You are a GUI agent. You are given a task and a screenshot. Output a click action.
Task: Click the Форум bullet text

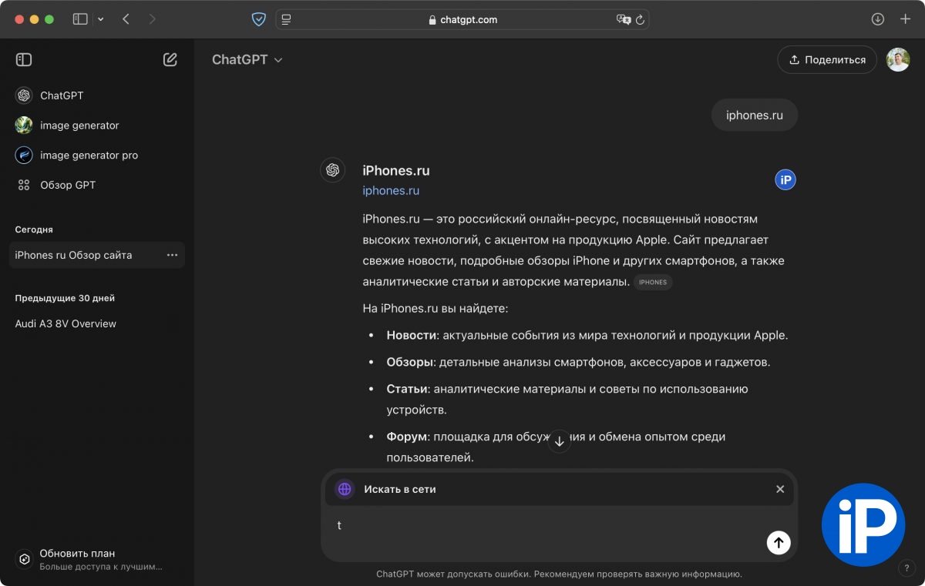point(556,447)
